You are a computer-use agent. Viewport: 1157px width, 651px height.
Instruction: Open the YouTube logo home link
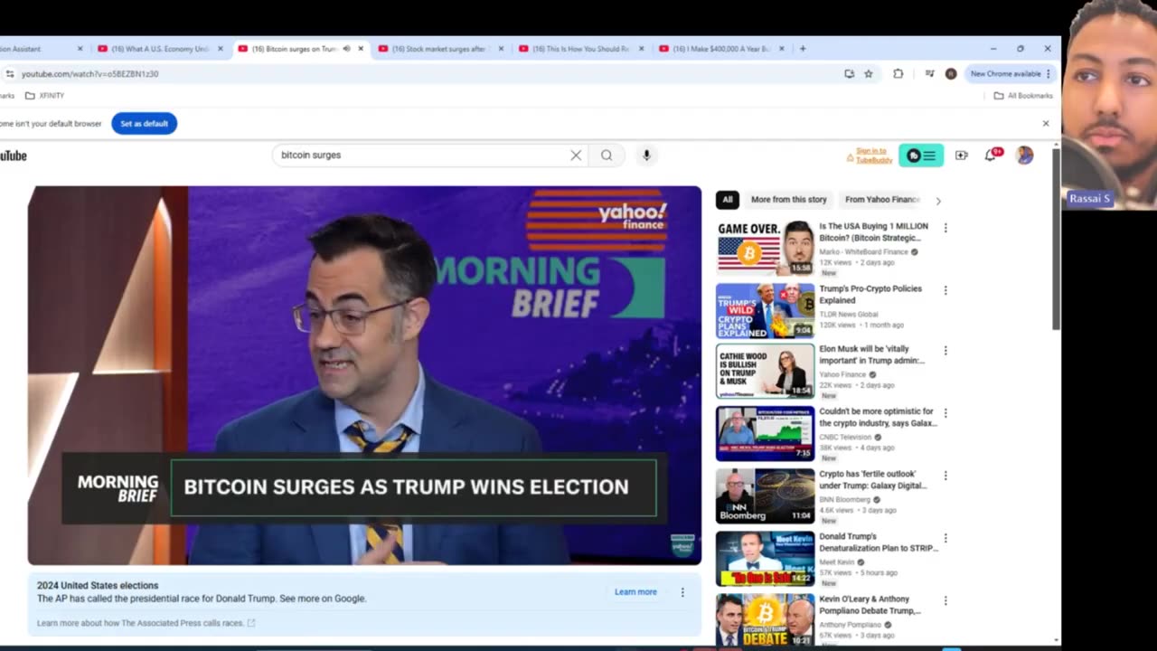pos(13,156)
